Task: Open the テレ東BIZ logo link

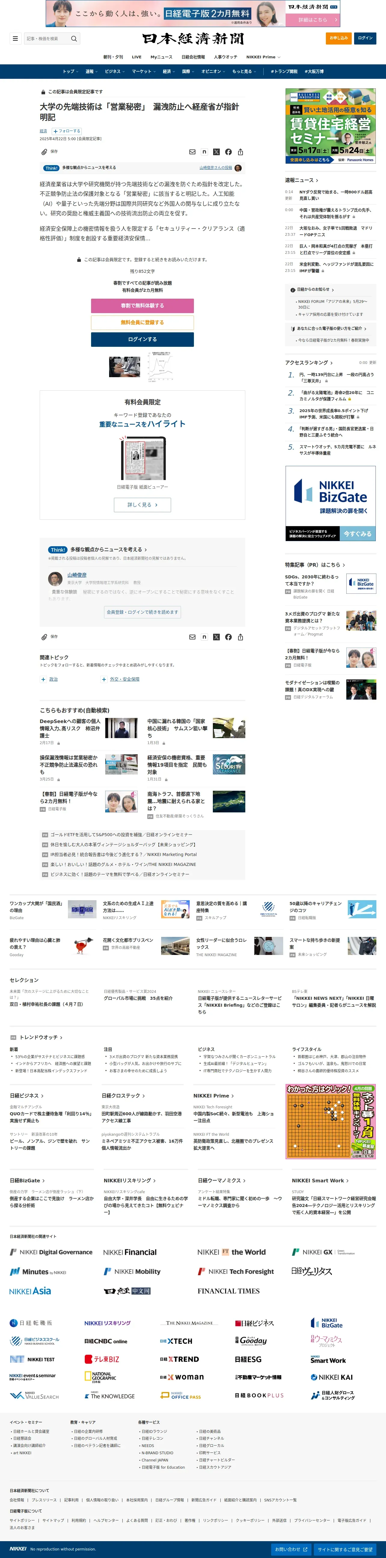Action: click(x=102, y=1359)
